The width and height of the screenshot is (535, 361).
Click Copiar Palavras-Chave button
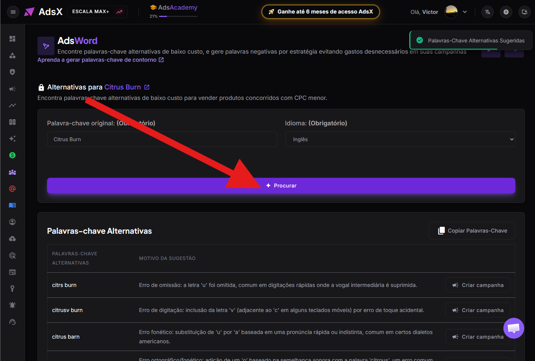point(472,231)
